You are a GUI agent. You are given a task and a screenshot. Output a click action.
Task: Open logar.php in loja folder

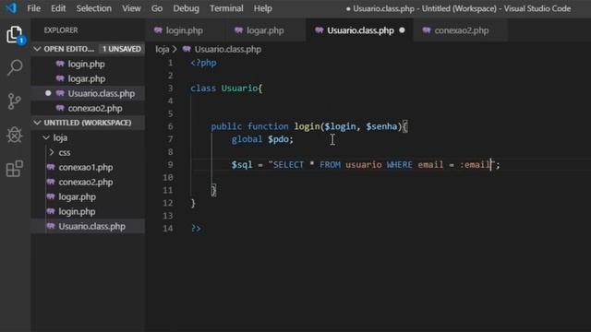click(x=78, y=196)
